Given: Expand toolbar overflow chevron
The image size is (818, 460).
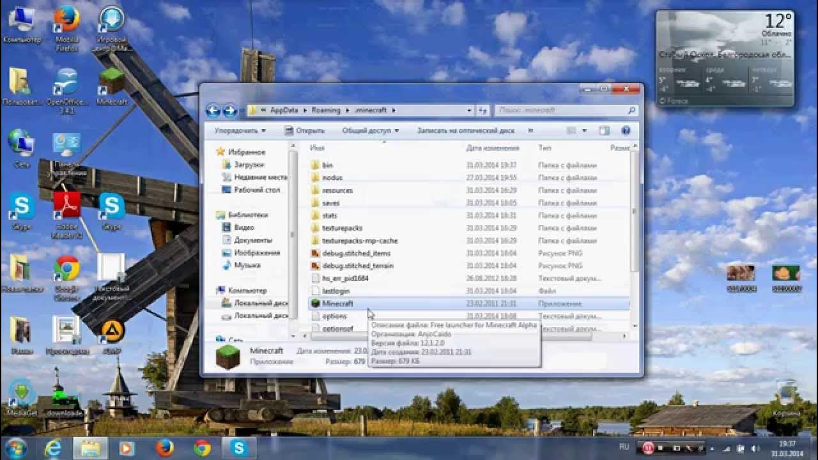Looking at the screenshot, I should [530, 130].
